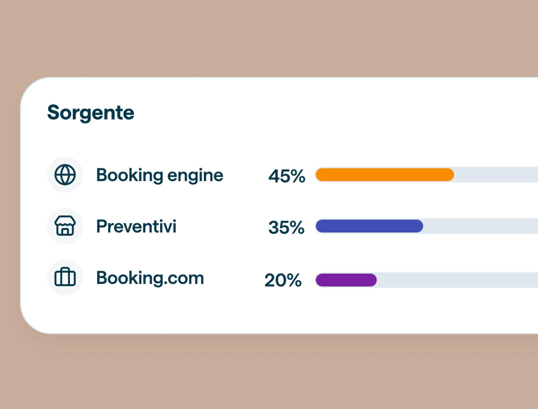Click the purple Booking.com progress fill
This screenshot has height=409, width=538.
346,280
